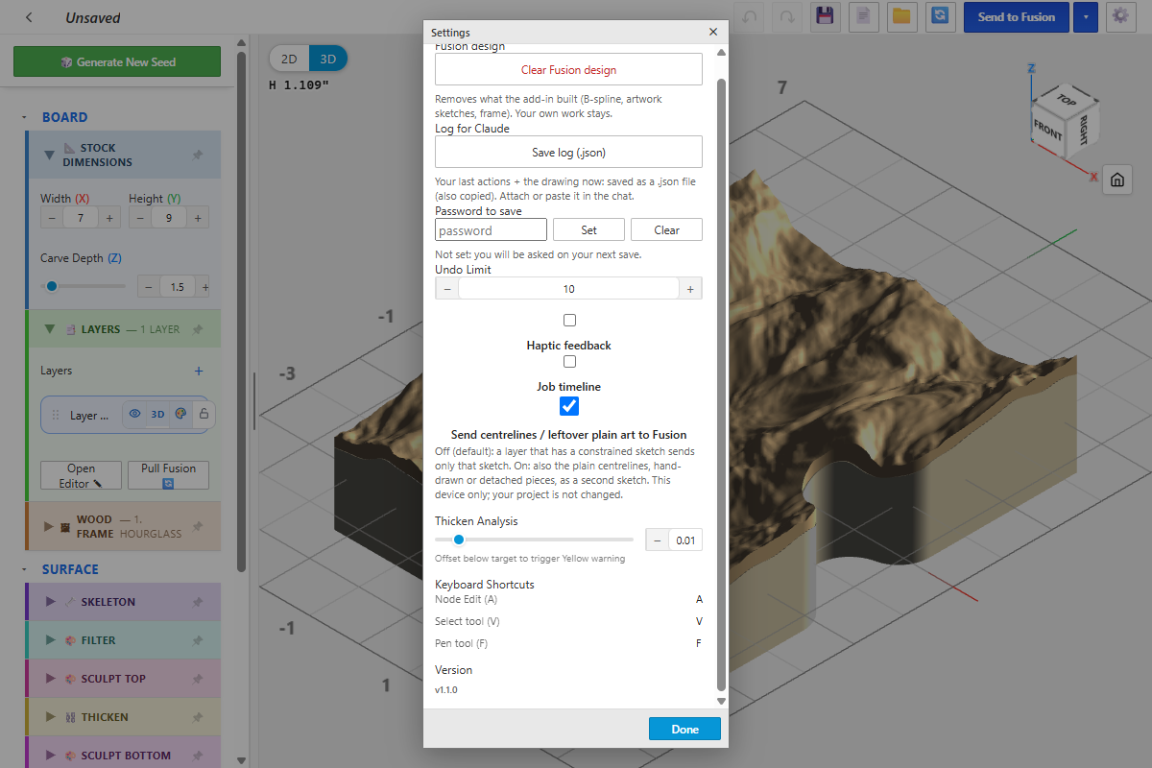Click the Set password button

(x=588, y=230)
